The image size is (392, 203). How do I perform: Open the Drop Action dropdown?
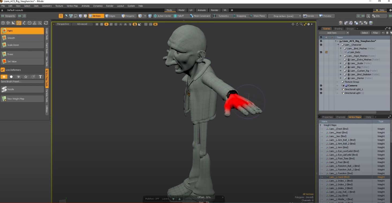285,16
